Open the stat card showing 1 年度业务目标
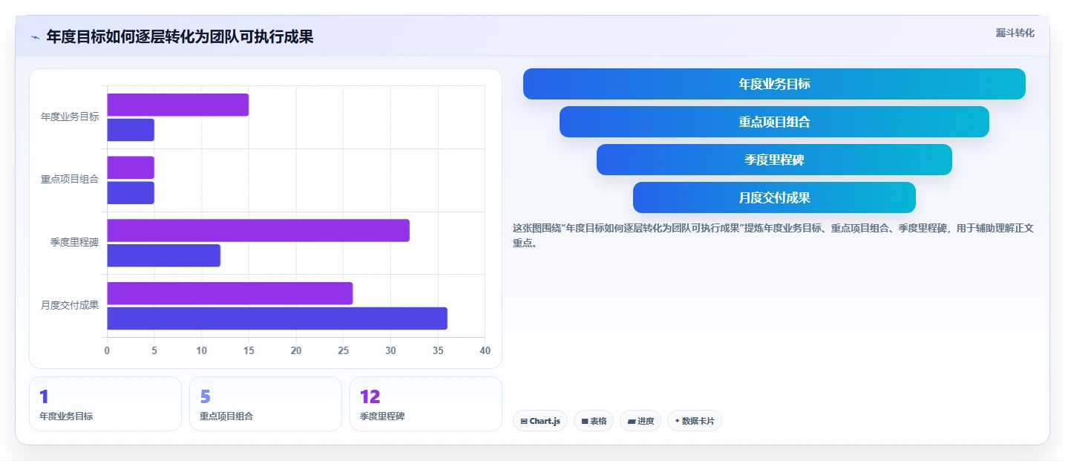Image resolution: width=1065 pixels, height=461 pixels. point(105,404)
